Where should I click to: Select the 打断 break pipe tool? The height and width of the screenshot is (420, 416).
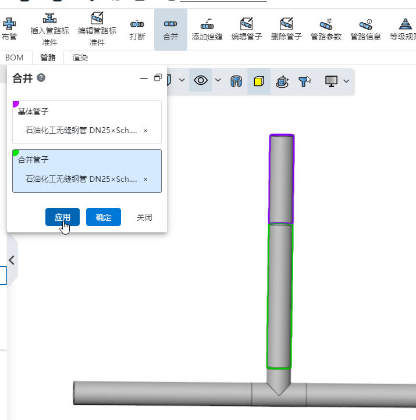[137, 30]
